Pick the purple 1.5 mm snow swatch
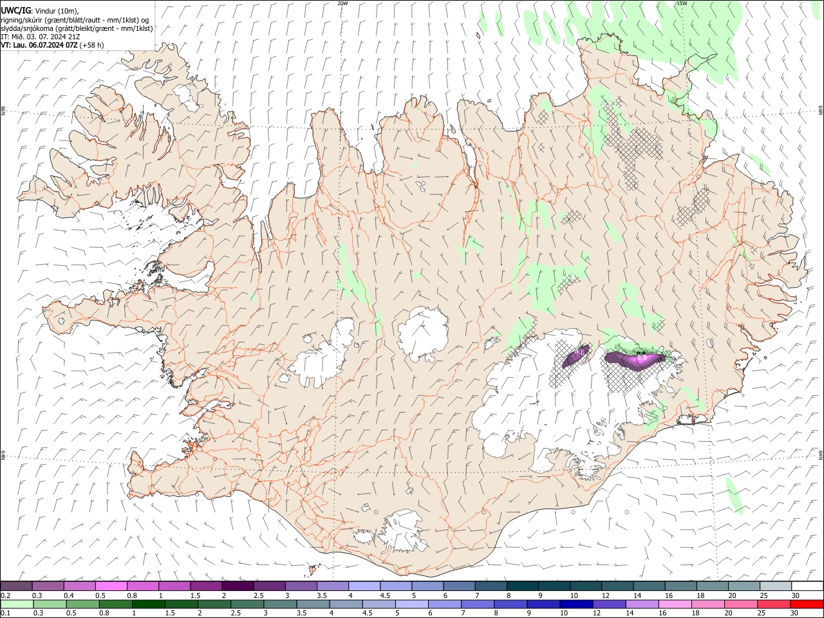The image size is (824, 618). pyautogui.click(x=206, y=586)
